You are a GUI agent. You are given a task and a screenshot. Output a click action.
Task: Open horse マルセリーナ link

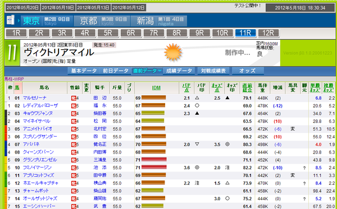35,98
